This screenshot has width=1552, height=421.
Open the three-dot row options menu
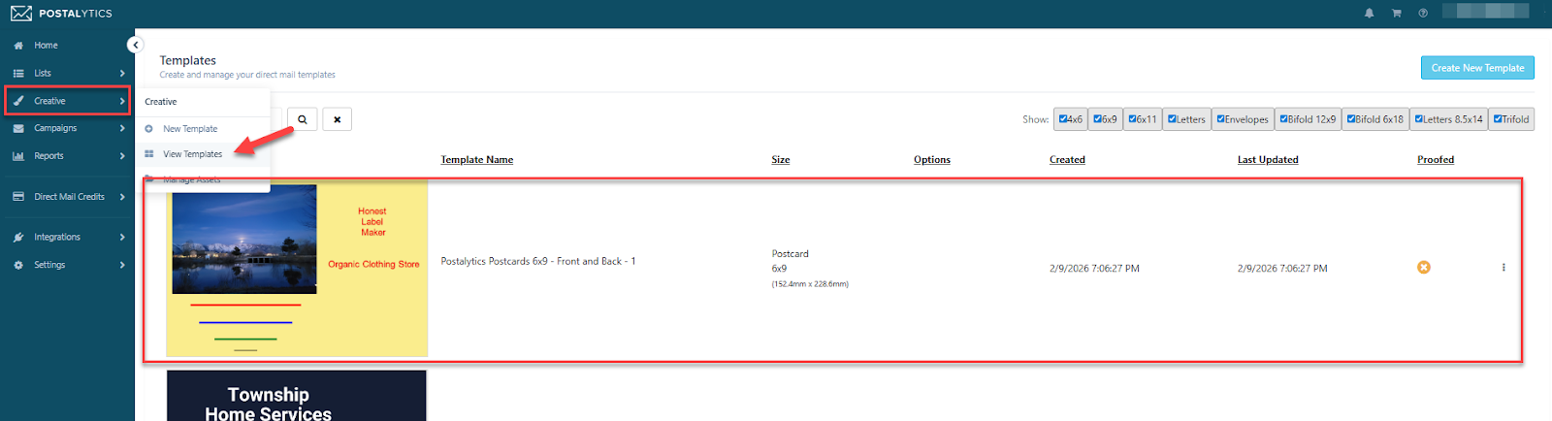coord(1503,268)
